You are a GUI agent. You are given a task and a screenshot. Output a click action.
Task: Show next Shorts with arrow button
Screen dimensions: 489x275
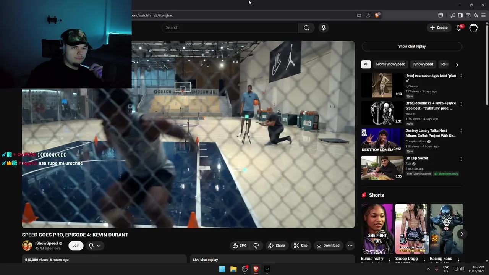click(462, 234)
